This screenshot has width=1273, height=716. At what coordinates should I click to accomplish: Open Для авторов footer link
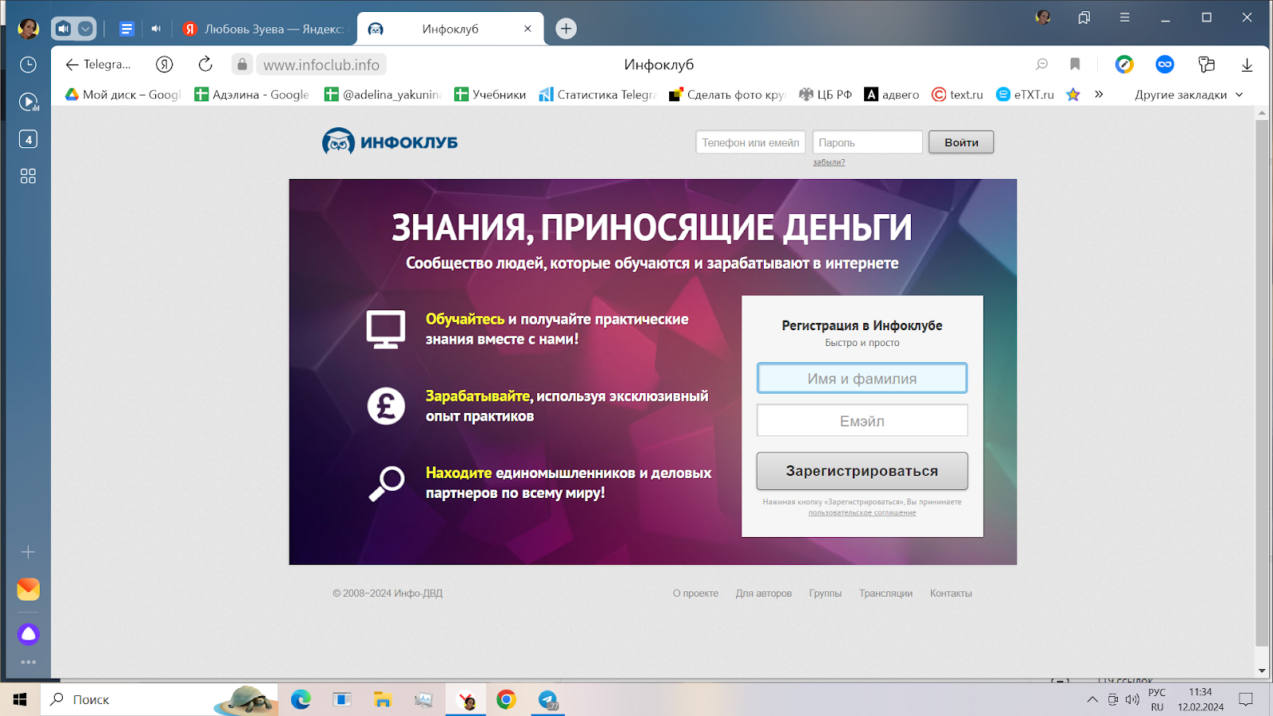tap(764, 593)
